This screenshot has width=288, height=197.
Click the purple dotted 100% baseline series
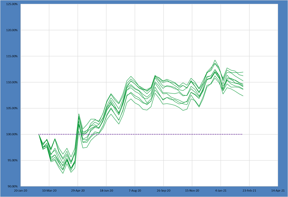141,134
